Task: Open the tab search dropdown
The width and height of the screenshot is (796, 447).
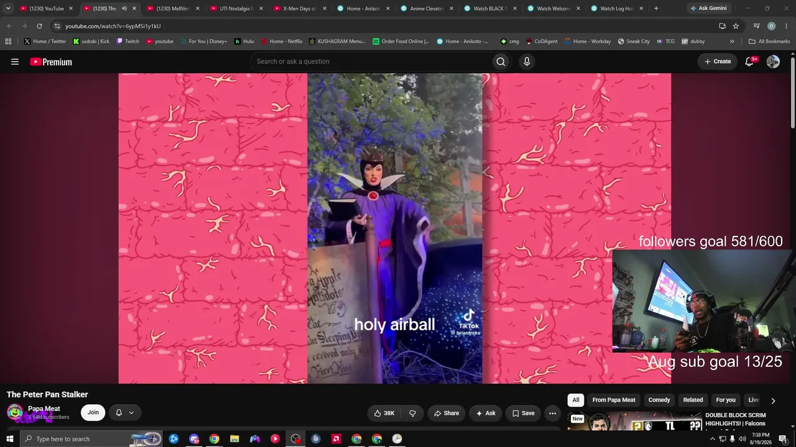Action: [x=8, y=9]
